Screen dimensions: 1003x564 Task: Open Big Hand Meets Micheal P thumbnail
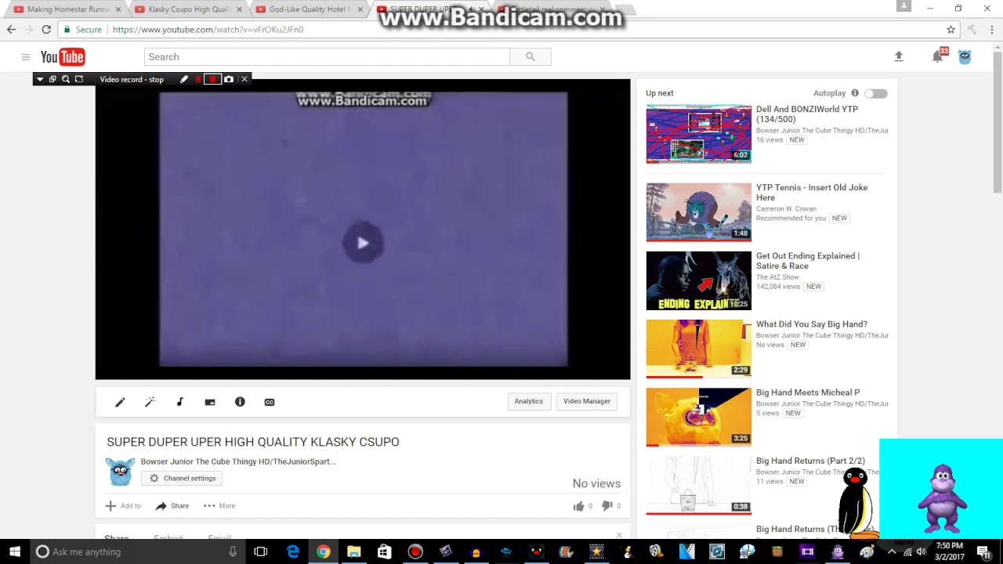(698, 417)
